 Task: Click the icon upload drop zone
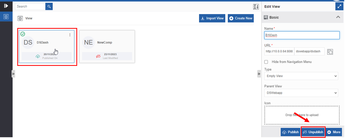[x=302, y=115]
